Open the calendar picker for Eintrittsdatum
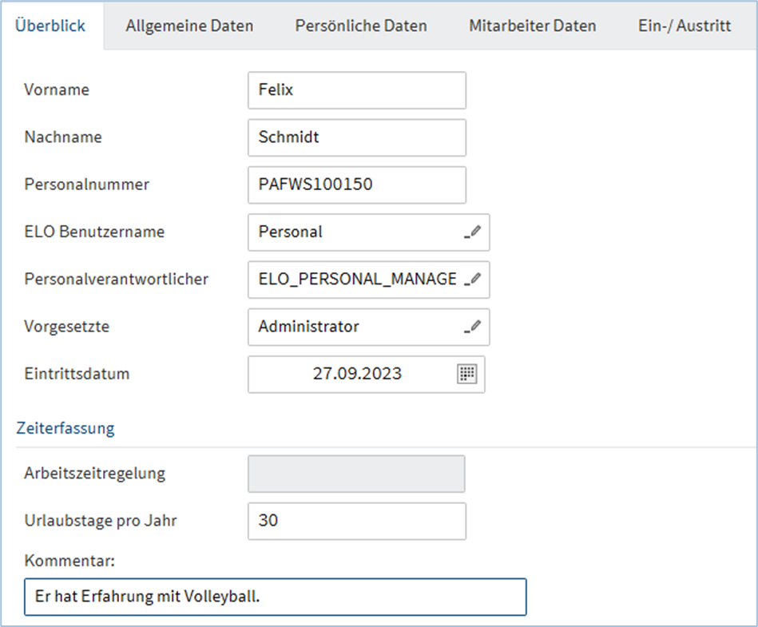Image resolution: width=758 pixels, height=627 pixels. (466, 374)
